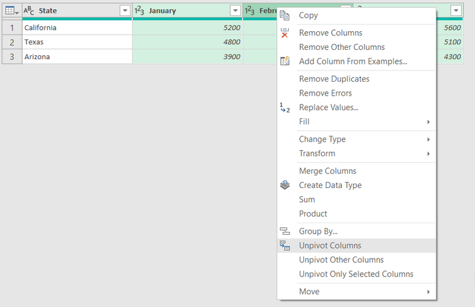
Task: Click the Replace Values 1-to-2 icon
Action: click(285, 108)
